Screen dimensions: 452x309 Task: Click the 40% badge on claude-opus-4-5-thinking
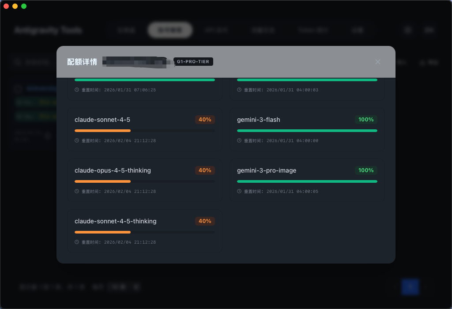pyautogui.click(x=205, y=170)
